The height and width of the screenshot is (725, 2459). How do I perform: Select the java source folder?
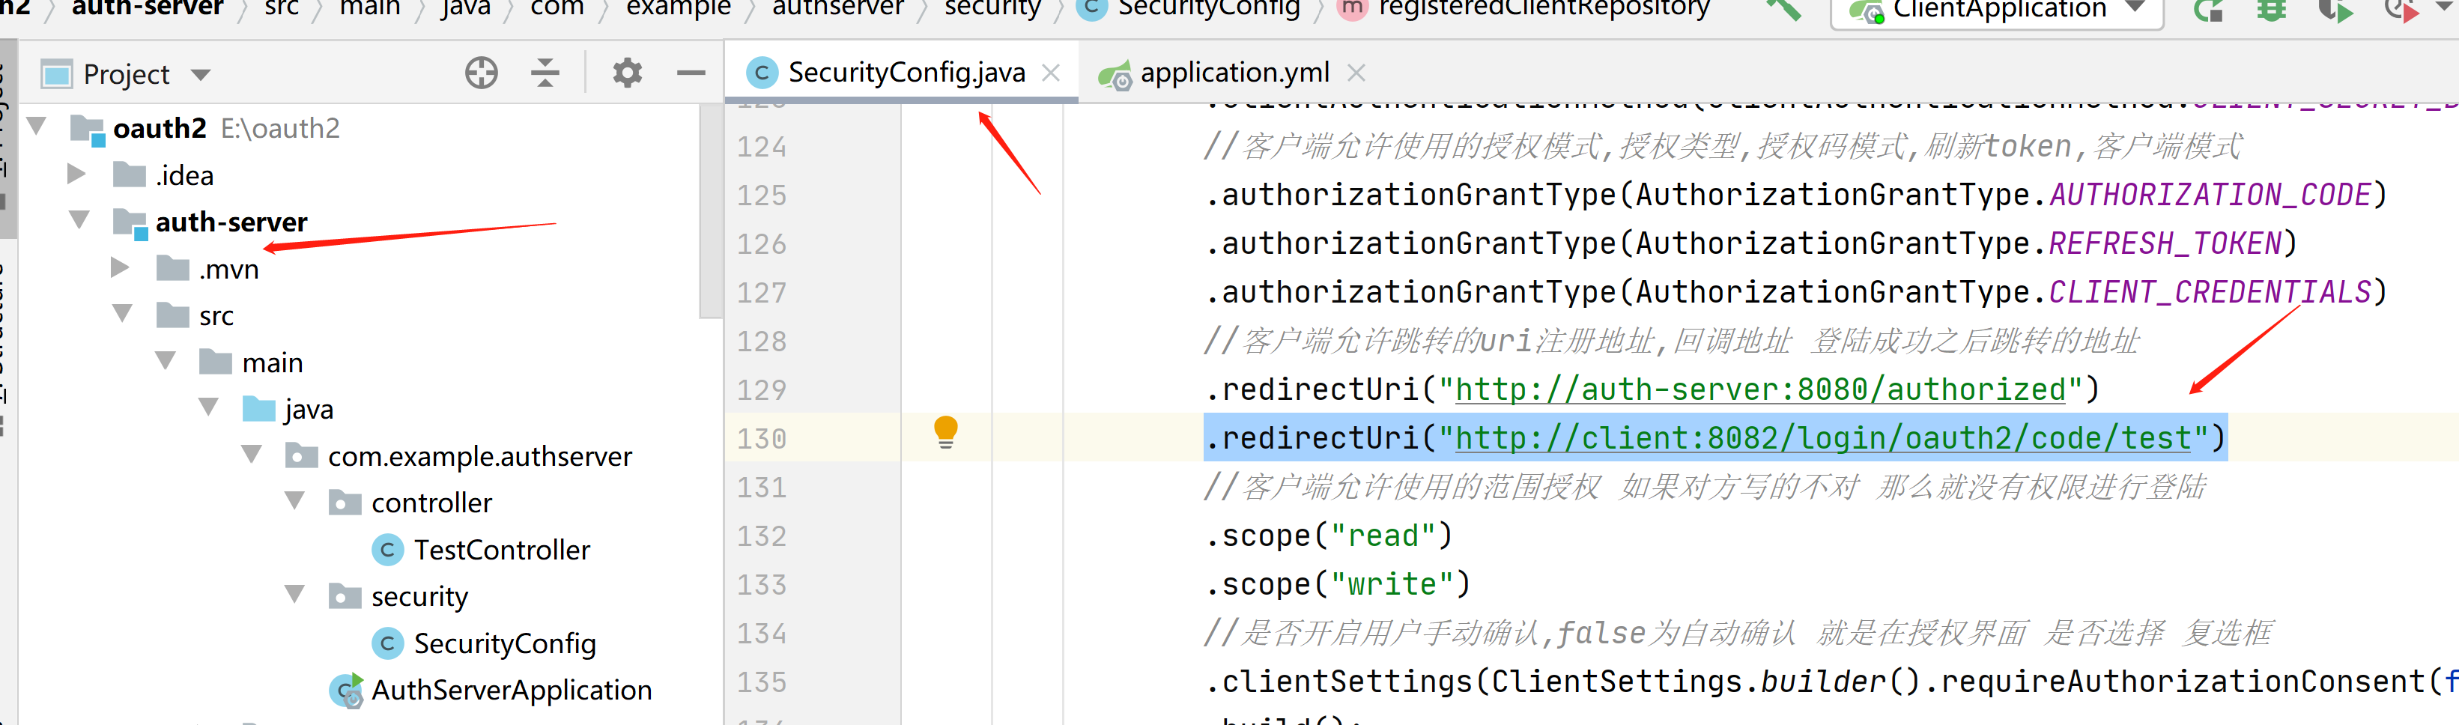309,409
